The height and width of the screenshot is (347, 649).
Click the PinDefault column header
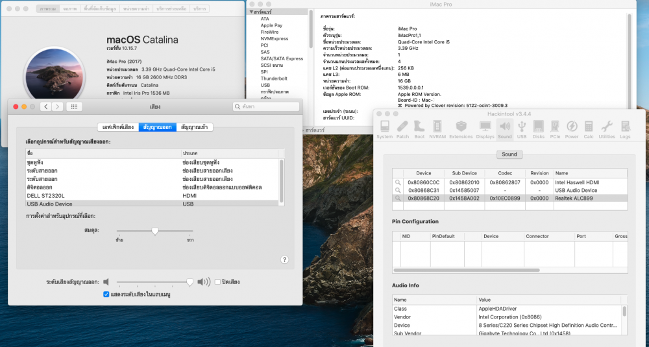(447, 236)
